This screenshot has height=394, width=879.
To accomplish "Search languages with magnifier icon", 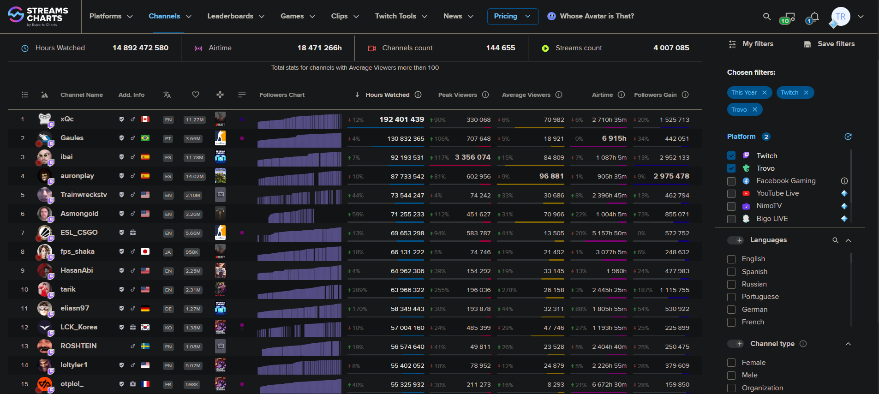I will point(835,240).
